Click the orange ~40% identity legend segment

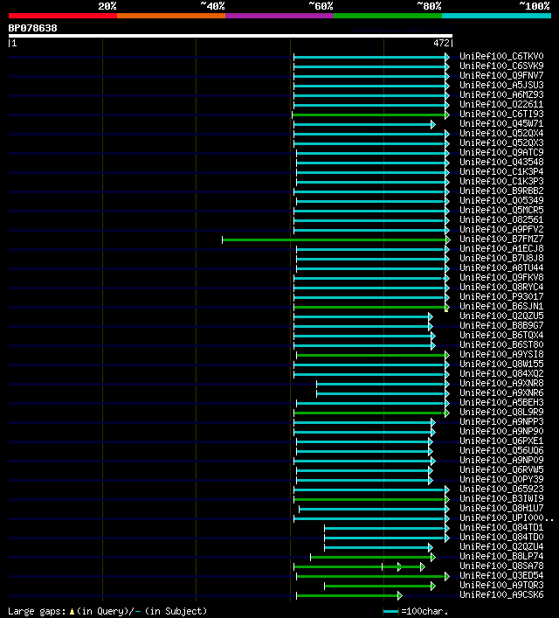point(171,16)
